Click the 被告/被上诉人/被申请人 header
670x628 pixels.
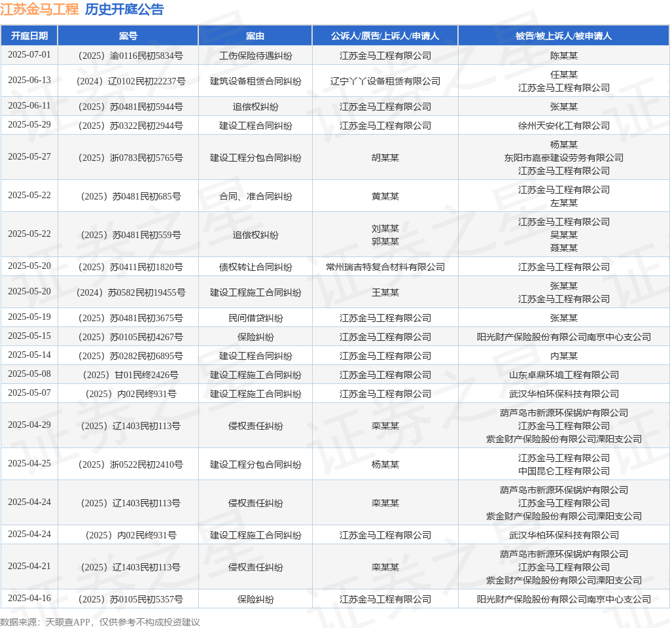[563, 36]
